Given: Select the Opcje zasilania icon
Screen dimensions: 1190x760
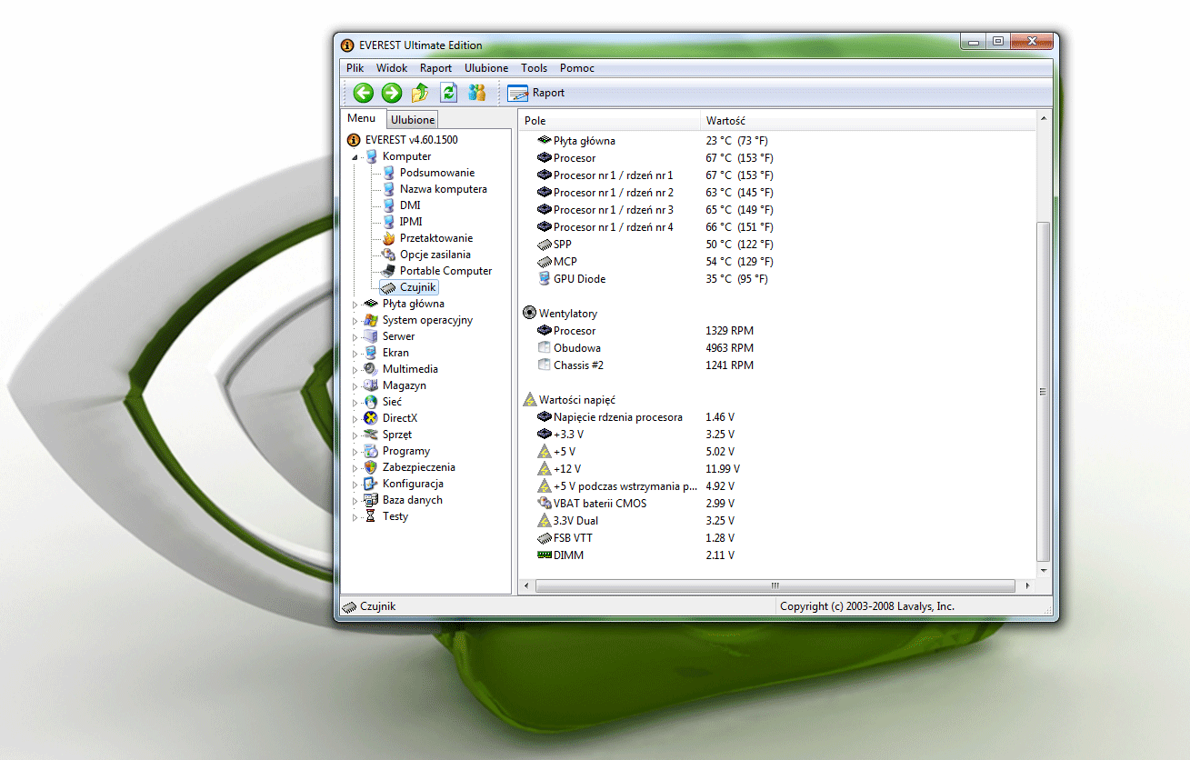Looking at the screenshot, I should pyautogui.click(x=388, y=255).
